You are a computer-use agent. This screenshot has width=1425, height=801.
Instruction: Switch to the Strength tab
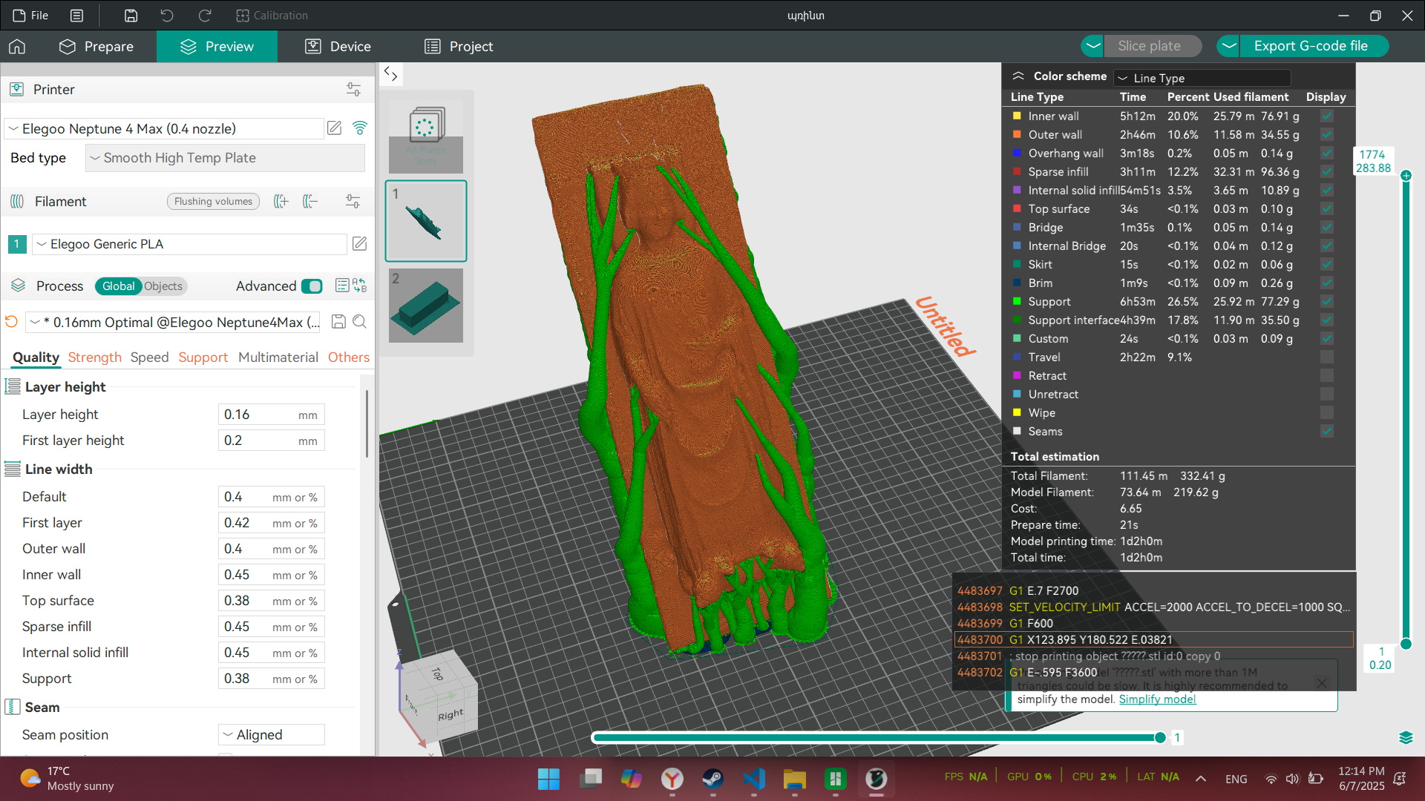[94, 357]
